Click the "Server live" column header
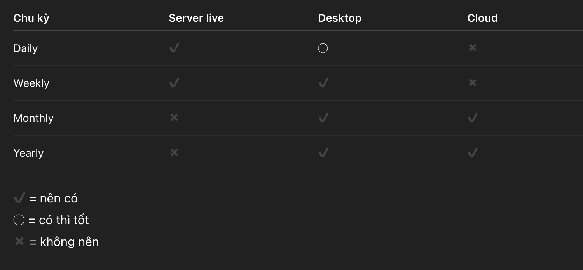This screenshot has width=583, height=270. (196, 18)
